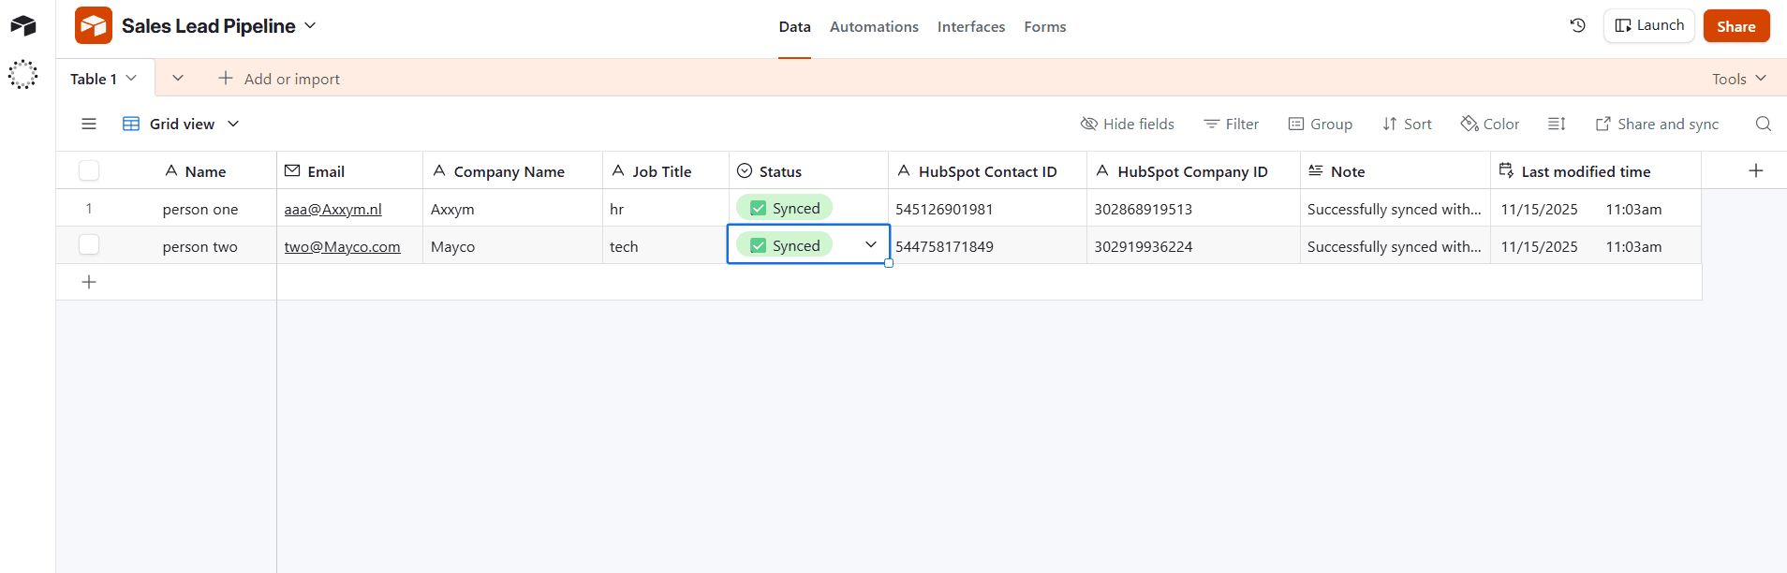The height and width of the screenshot is (573, 1787).
Task: Click the add field plus icon
Action: pos(1756,170)
